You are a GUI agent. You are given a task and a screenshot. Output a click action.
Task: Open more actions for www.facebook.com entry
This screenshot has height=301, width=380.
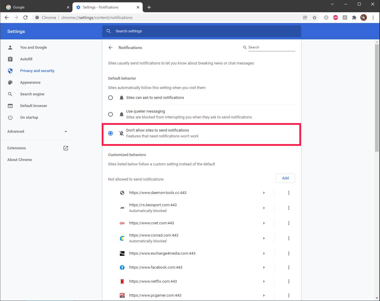pos(289,267)
